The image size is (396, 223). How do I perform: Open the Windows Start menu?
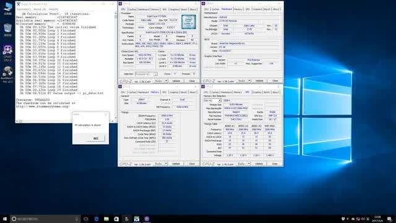tap(5, 219)
